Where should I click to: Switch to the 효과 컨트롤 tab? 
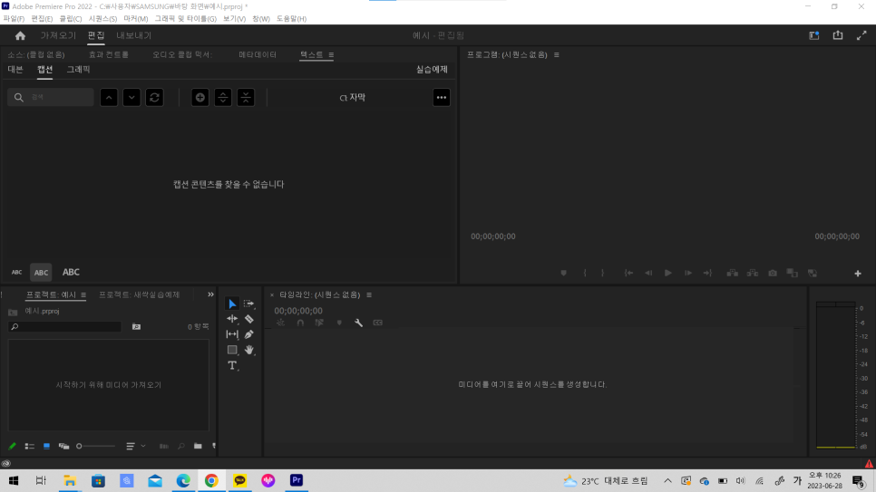(109, 54)
